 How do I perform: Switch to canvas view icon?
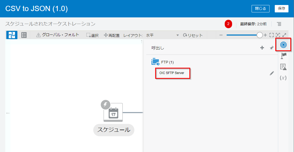[12, 35]
